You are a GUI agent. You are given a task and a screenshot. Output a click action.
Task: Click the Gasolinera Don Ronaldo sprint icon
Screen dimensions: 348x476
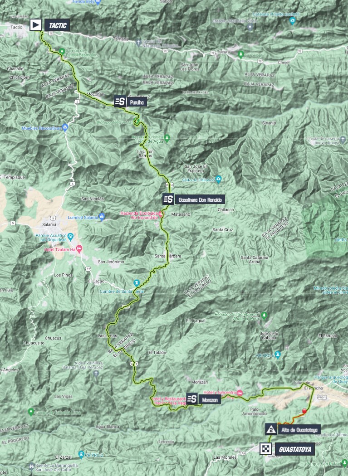(168, 199)
